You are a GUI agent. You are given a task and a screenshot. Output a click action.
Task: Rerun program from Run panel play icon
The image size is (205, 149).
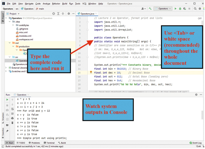point(7,99)
